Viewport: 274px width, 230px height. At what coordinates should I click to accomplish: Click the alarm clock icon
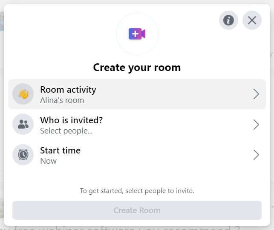click(23, 155)
